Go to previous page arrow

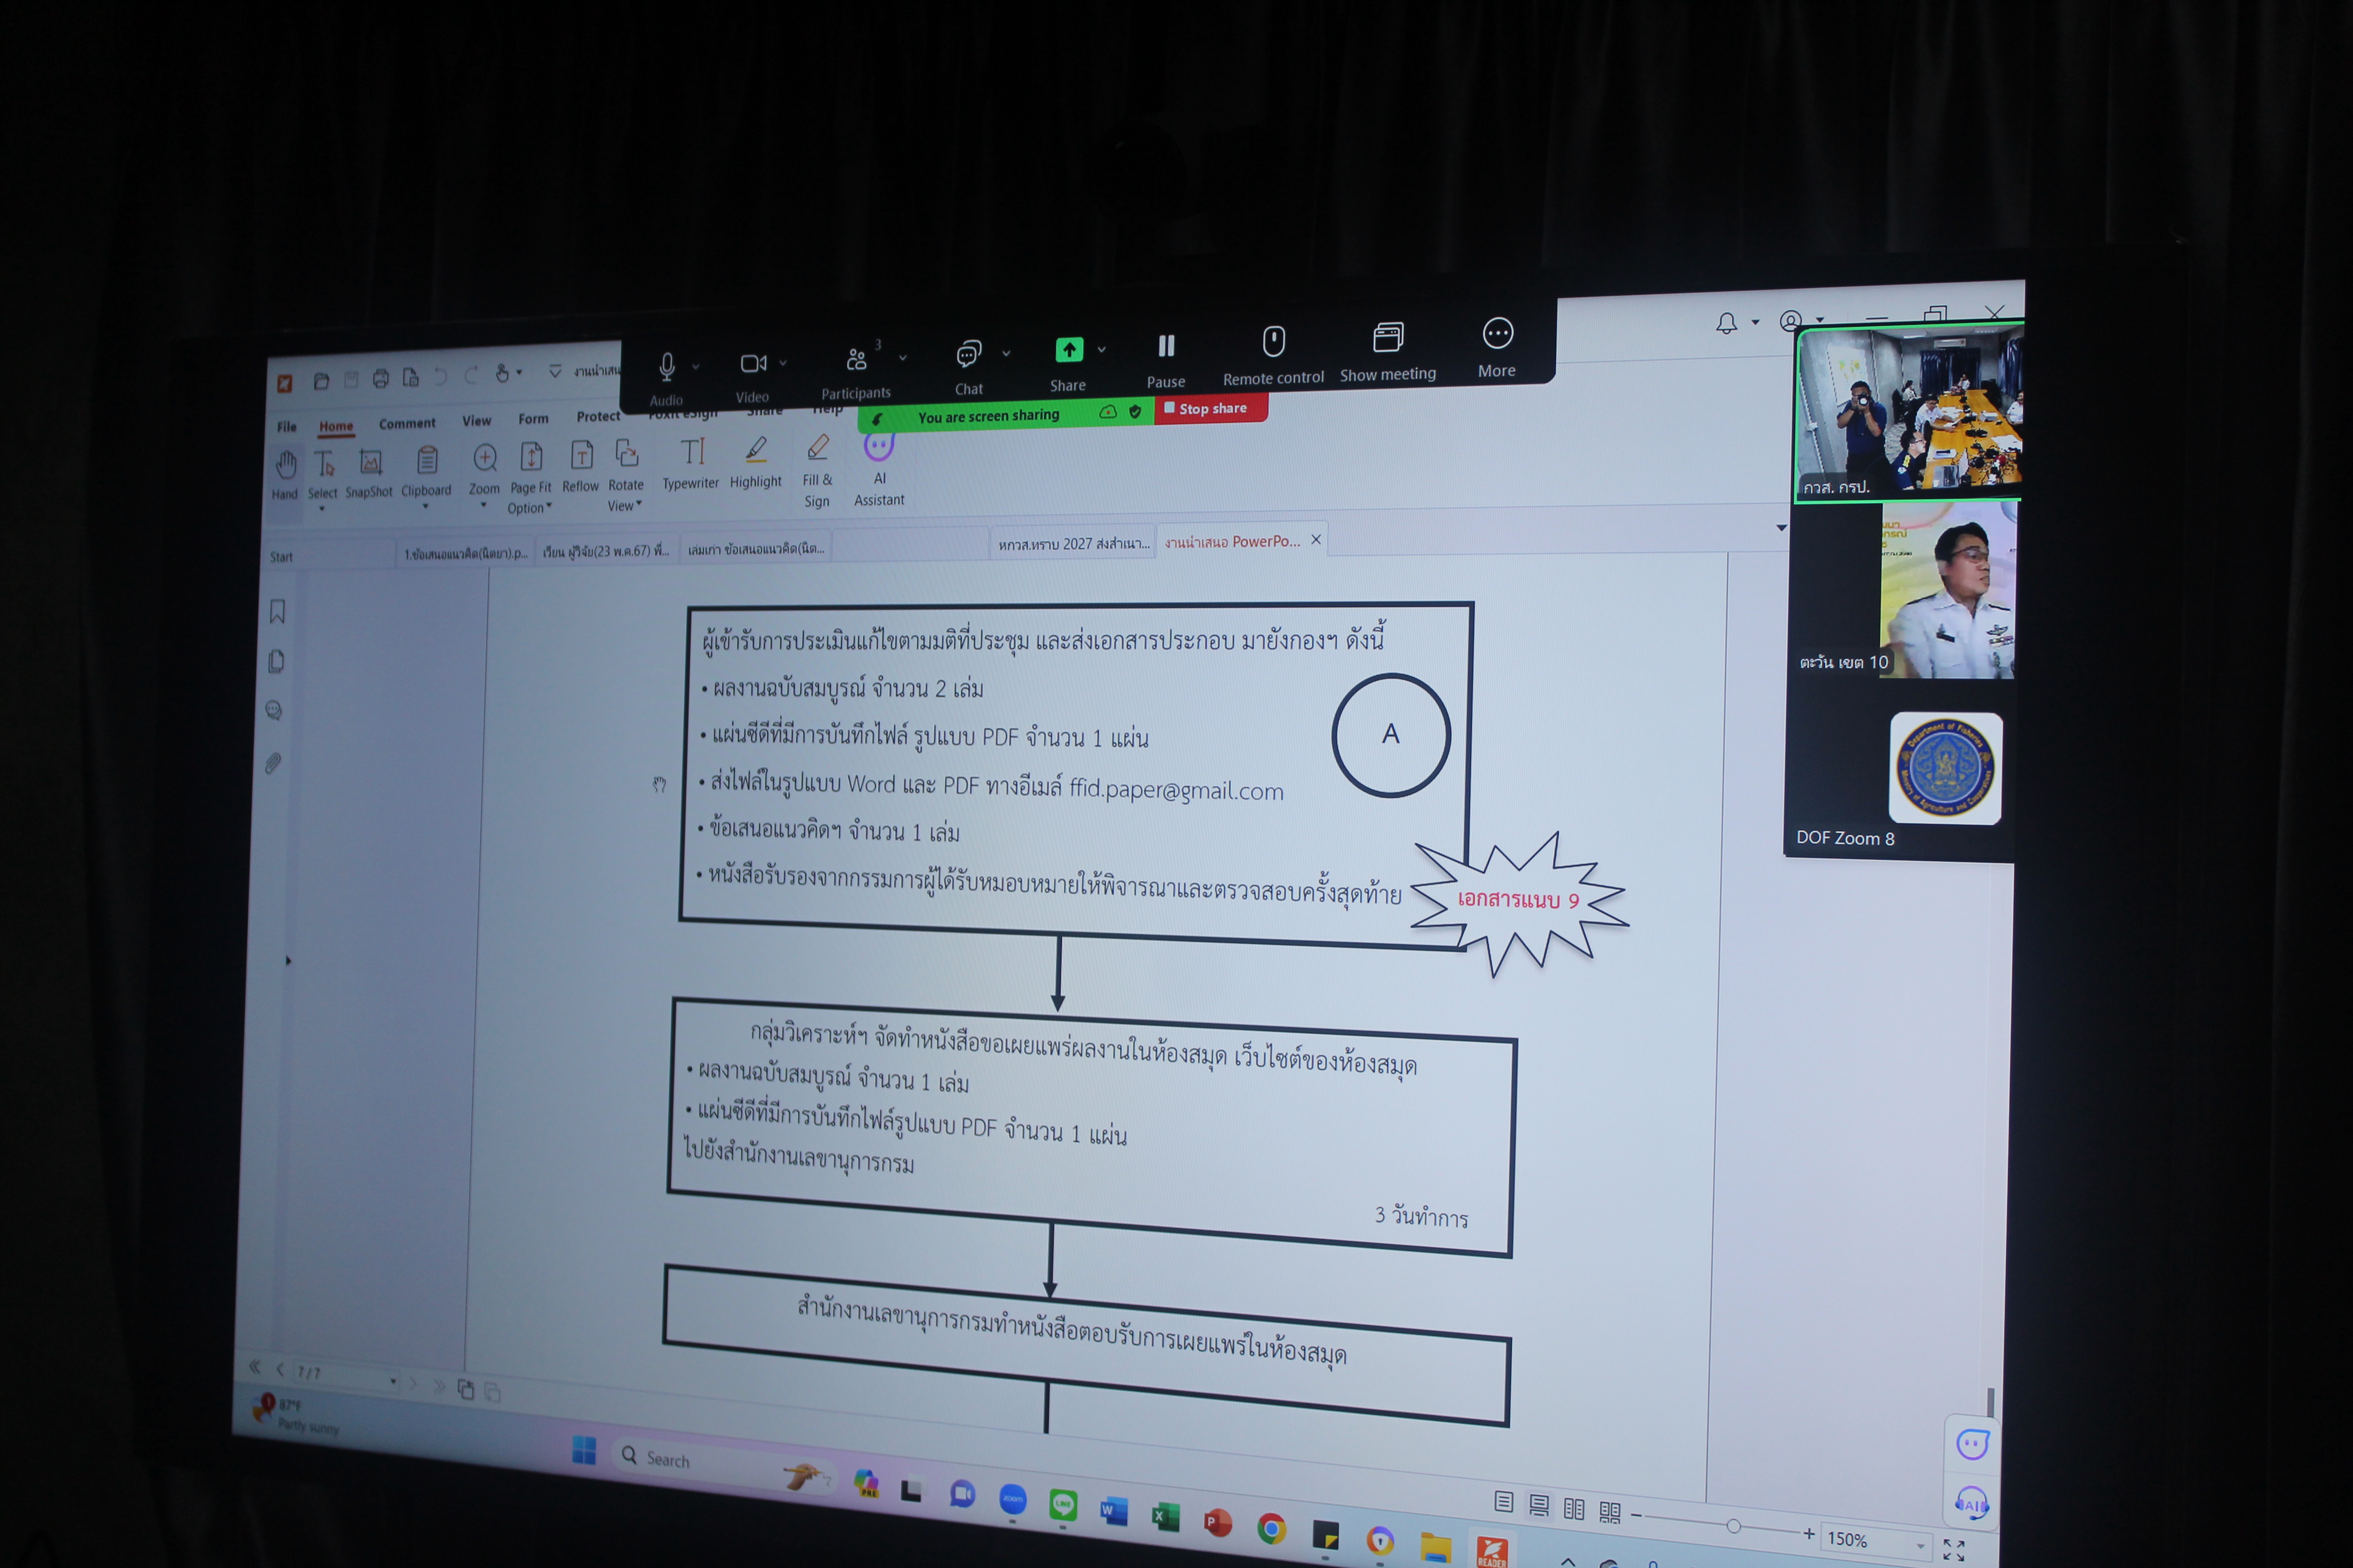279,1369
